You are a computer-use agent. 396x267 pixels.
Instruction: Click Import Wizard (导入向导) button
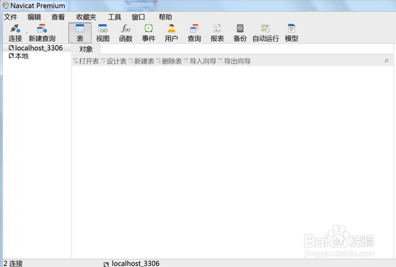click(200, 61)
